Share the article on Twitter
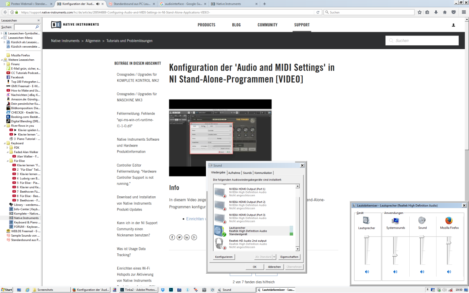 [179, 237]
